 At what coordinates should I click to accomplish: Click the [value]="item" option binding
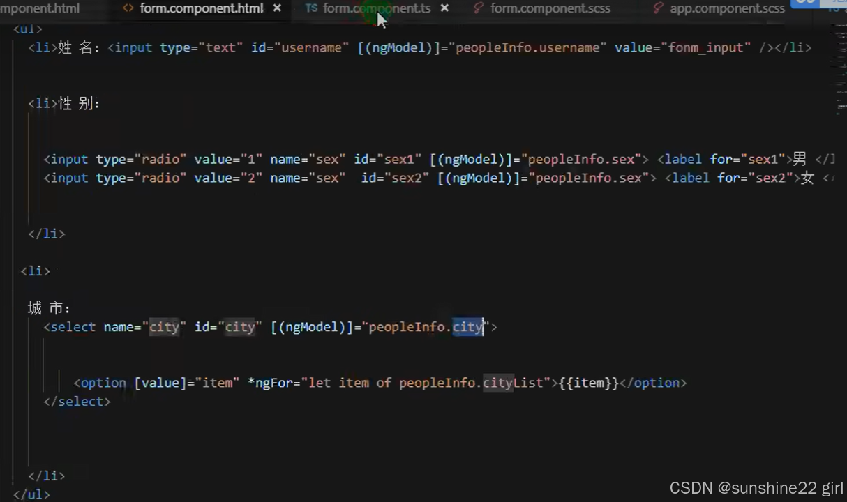tap(186, 383)
